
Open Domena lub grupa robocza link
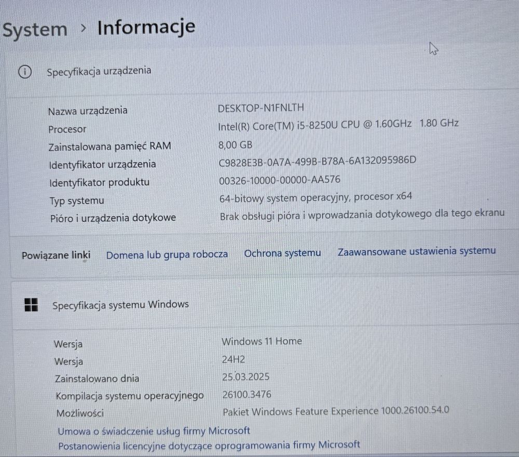(x=167, y=254)
